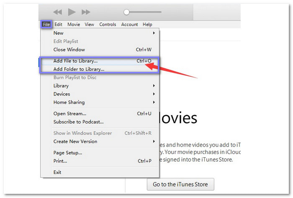Open the Controls menu

click(x=108, y=24)
